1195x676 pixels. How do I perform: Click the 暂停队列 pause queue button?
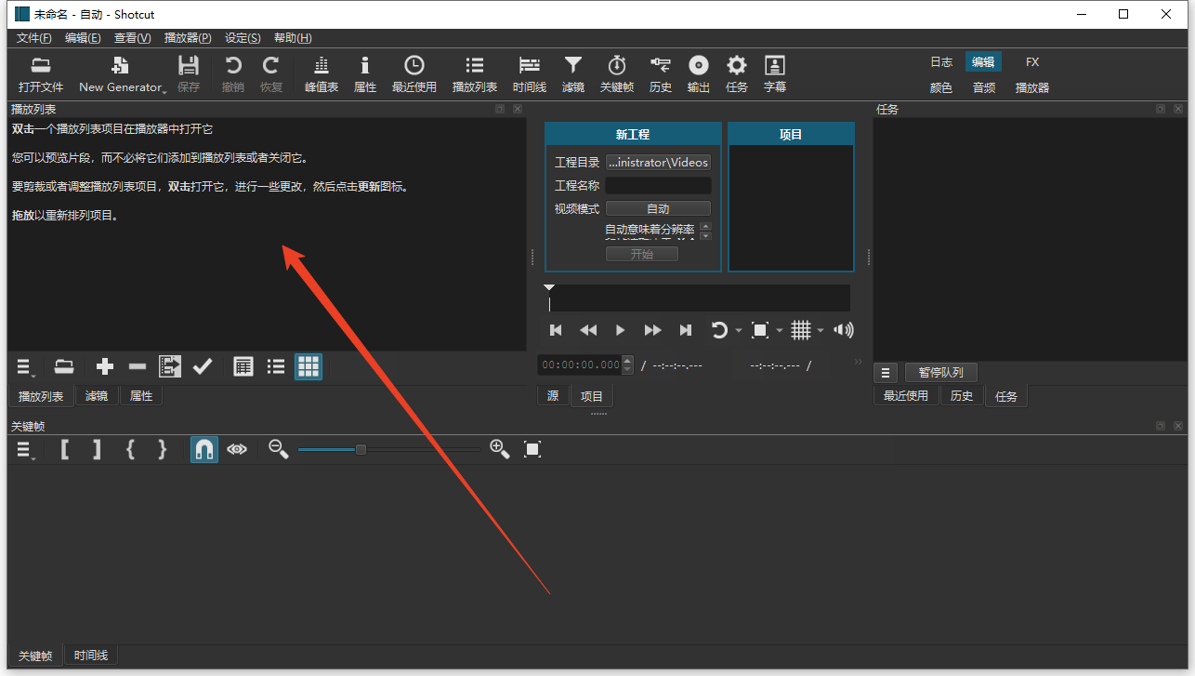pos(940,373)
